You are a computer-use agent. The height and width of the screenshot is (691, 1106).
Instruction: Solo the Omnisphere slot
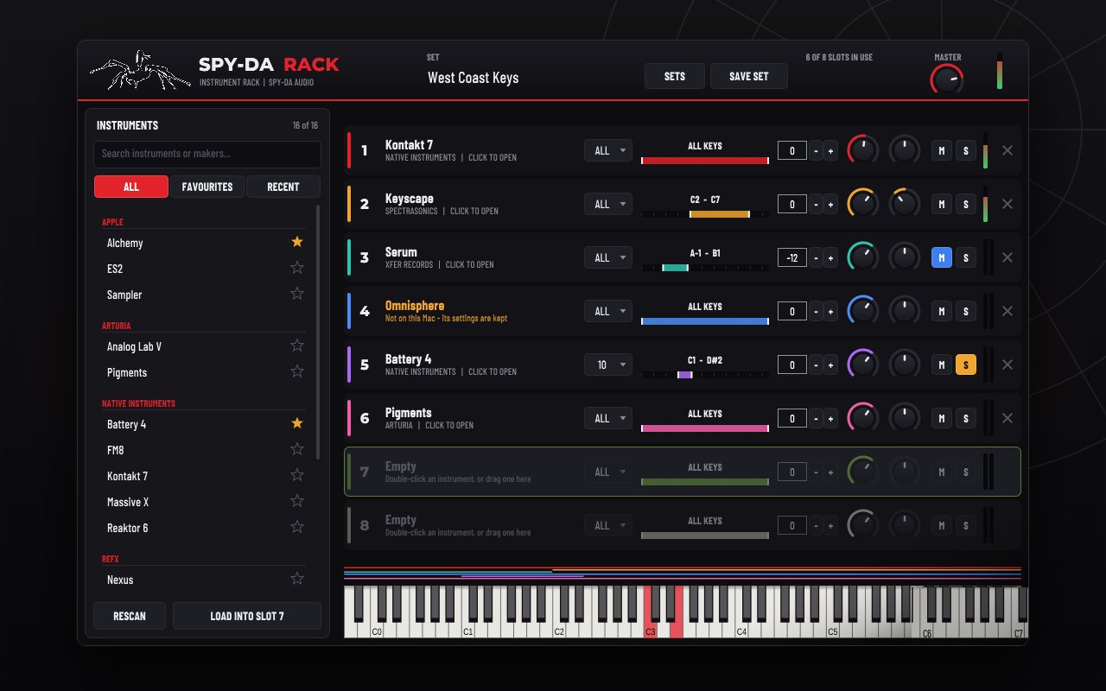(x=966, y=311)
